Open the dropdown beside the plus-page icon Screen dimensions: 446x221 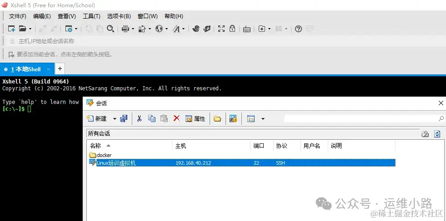tap(269, 29)
